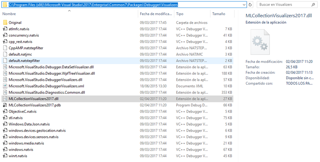
Task: Select Microsoft.VisualStudio.Diagnostics.Common.dll file name
Action: 47,92
